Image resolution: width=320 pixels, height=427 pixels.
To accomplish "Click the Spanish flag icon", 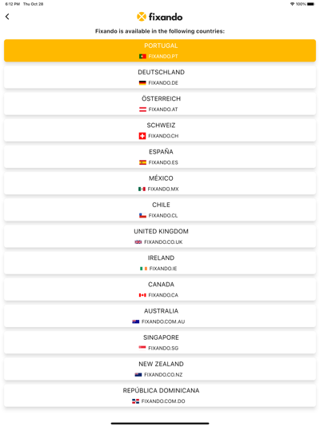I will [142, 162].
